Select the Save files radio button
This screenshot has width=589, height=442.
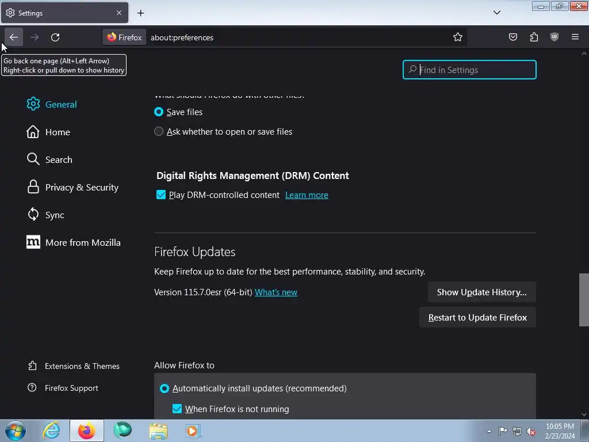[159, 112]
